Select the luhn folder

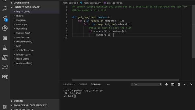(35, 46)
